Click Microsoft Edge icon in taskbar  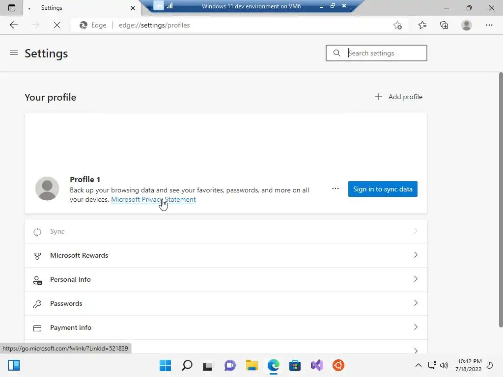(x=273, y=365)
